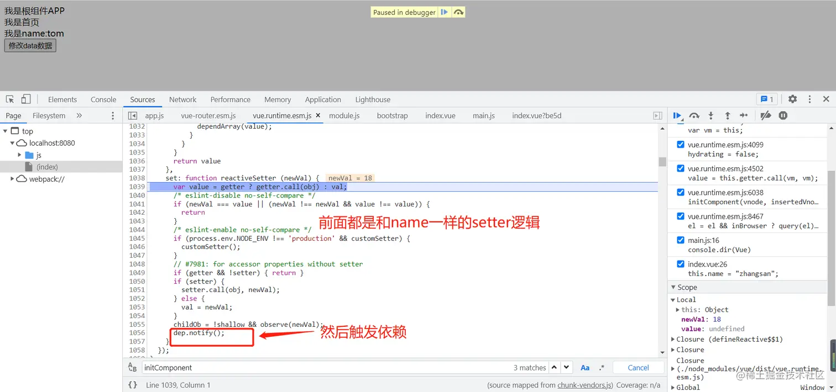Expand the webpack:// tree node
Viewport: 836px width, 392px height.
[x=12, y=179]
